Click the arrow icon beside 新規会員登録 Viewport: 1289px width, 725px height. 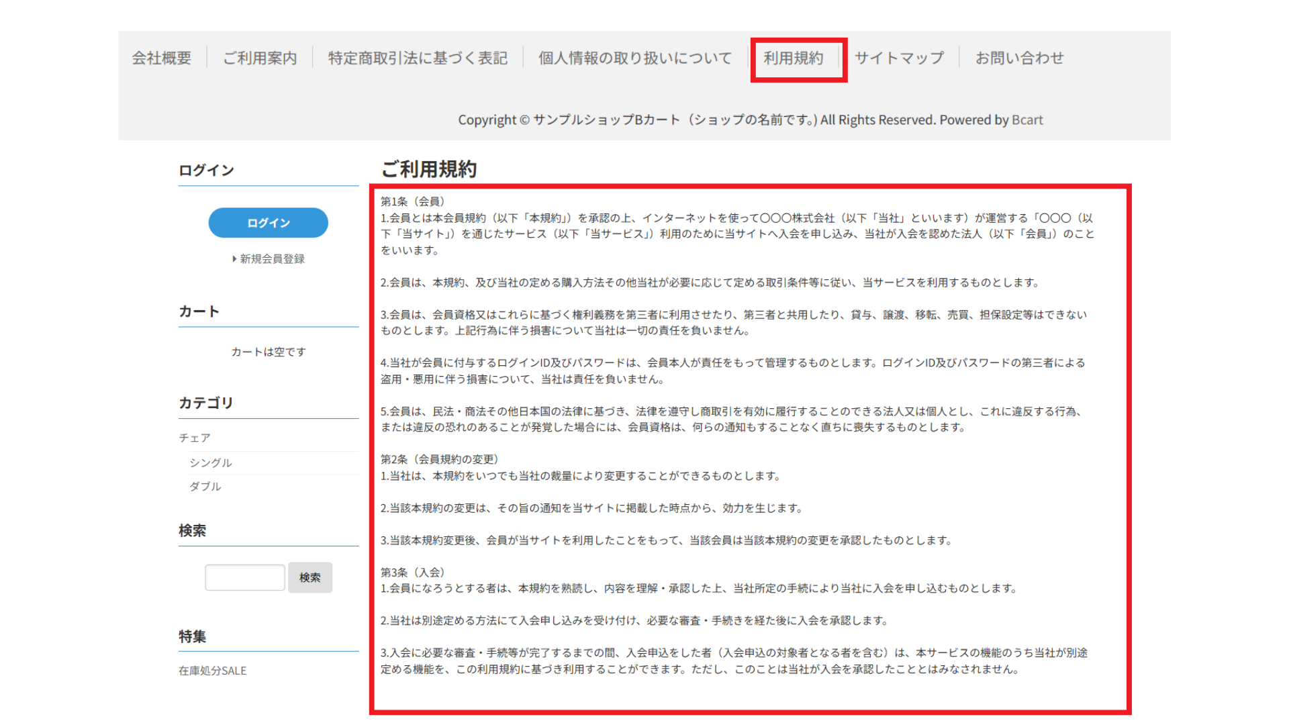click(234, 259)
